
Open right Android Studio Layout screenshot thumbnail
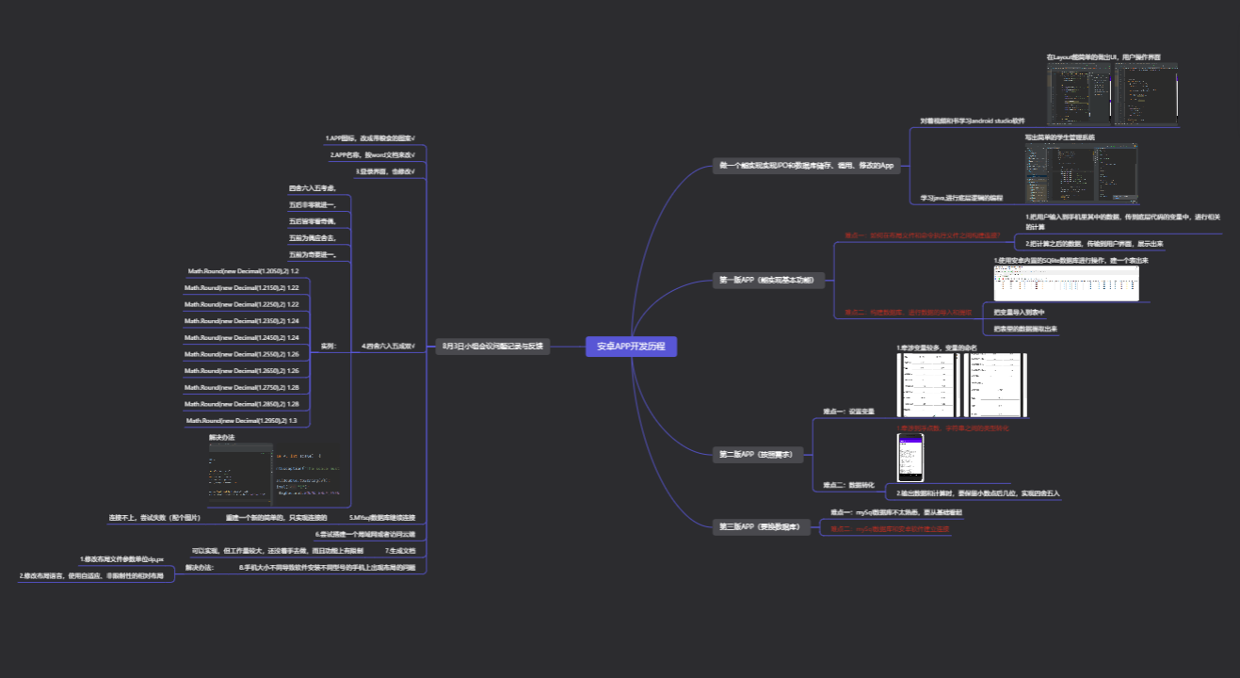pyautogui.click(x=1146, y=95)
